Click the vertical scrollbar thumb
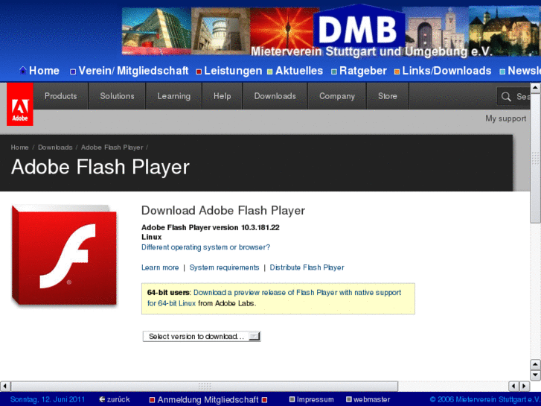 [535, 158]
